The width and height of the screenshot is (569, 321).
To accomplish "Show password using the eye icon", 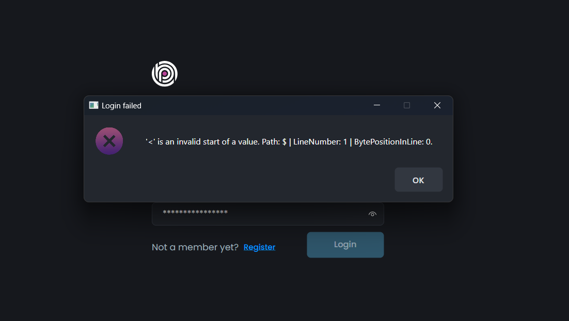I will [x=372, y=214].
